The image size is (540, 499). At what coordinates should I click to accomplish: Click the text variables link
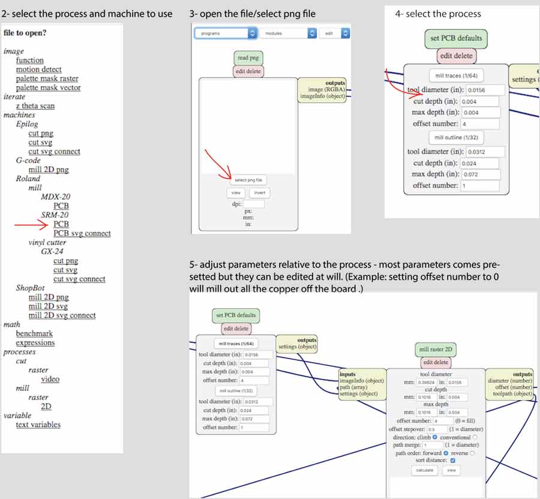(x=38, y=425)
